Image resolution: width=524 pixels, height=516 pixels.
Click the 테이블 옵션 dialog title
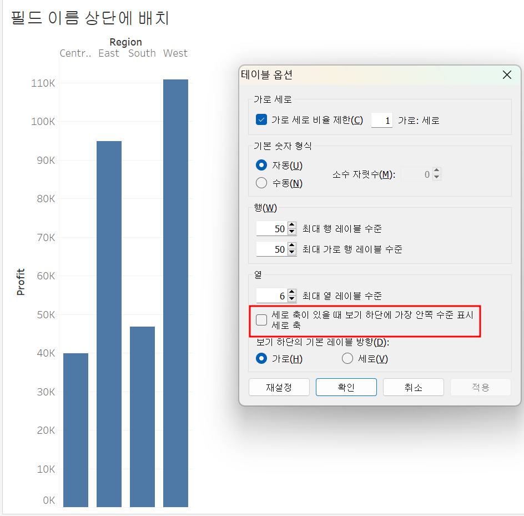point(266,74)
